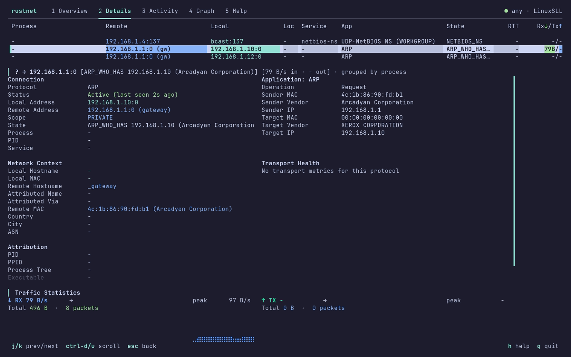This screenshot has height=357, width=571.
Task: Click the j/k prev/next hint
Action: tap(35, 346)
